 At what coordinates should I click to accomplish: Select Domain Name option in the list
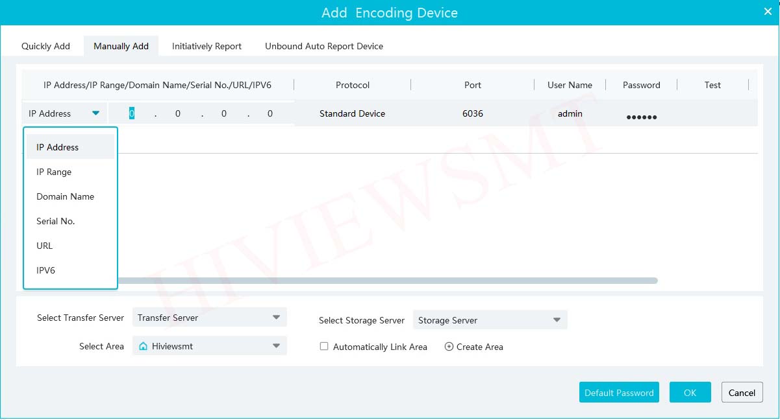click(x=65, y=196)
